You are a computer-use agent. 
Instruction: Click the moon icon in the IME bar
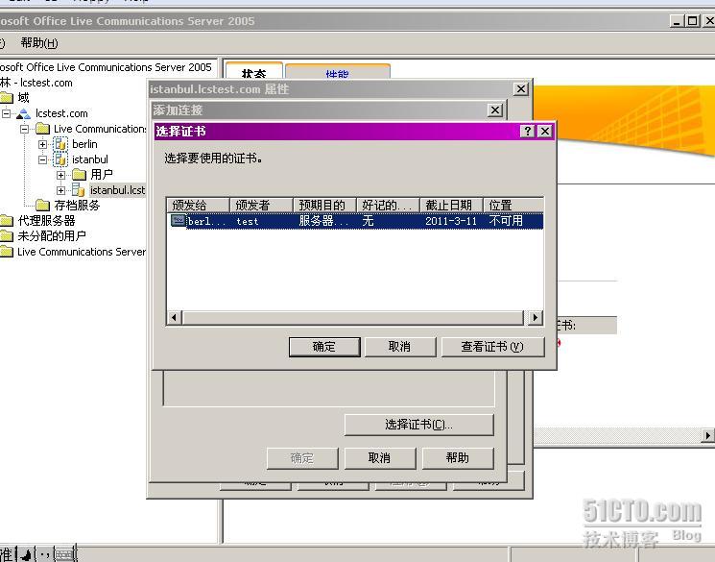[26, 554]
